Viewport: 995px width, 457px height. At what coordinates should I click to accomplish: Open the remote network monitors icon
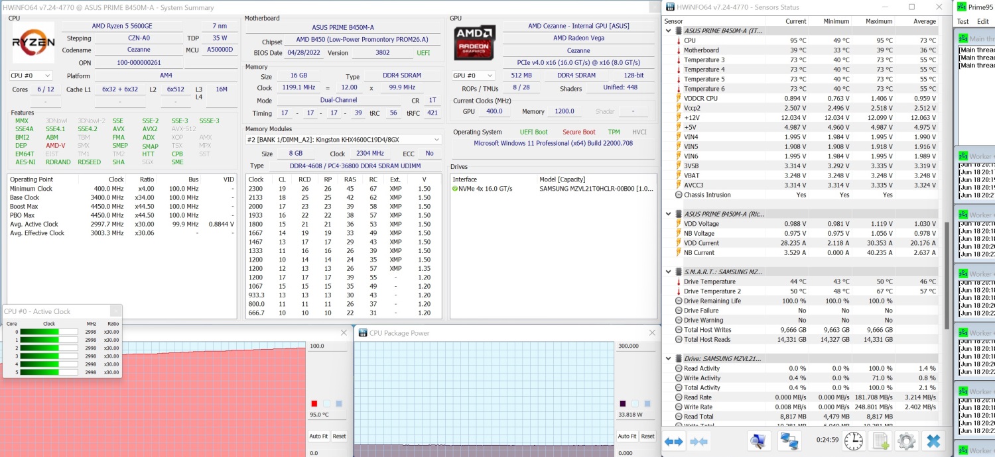tap(789, 440)
